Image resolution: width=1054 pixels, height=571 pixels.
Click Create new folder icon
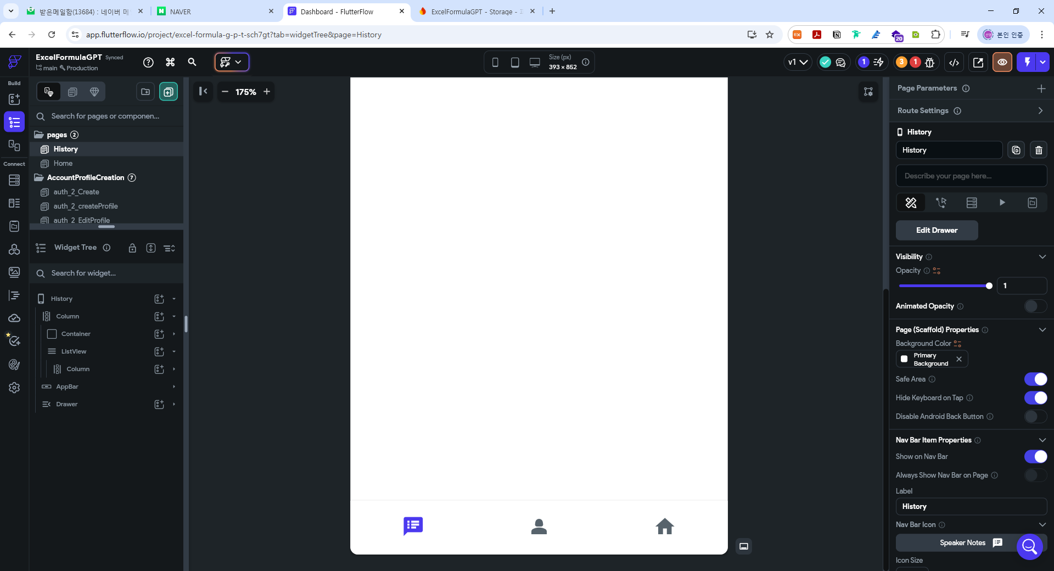click(145, 92)
